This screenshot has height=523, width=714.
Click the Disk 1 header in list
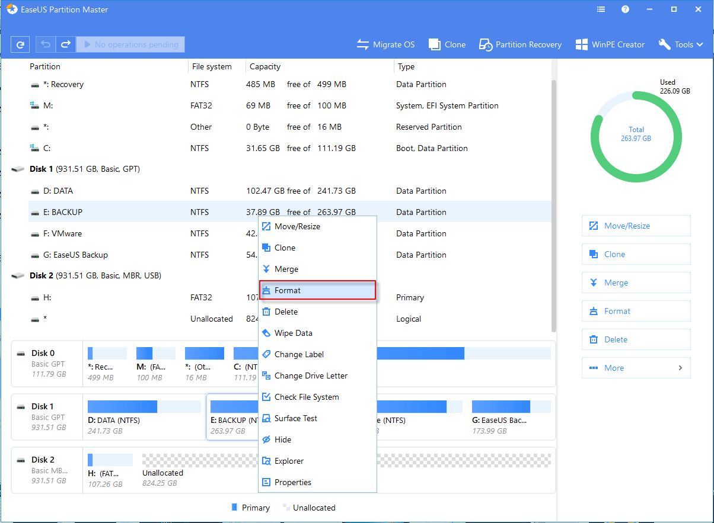tap(84, 169)
